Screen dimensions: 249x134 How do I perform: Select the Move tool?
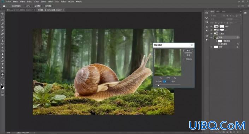point(2,14)
